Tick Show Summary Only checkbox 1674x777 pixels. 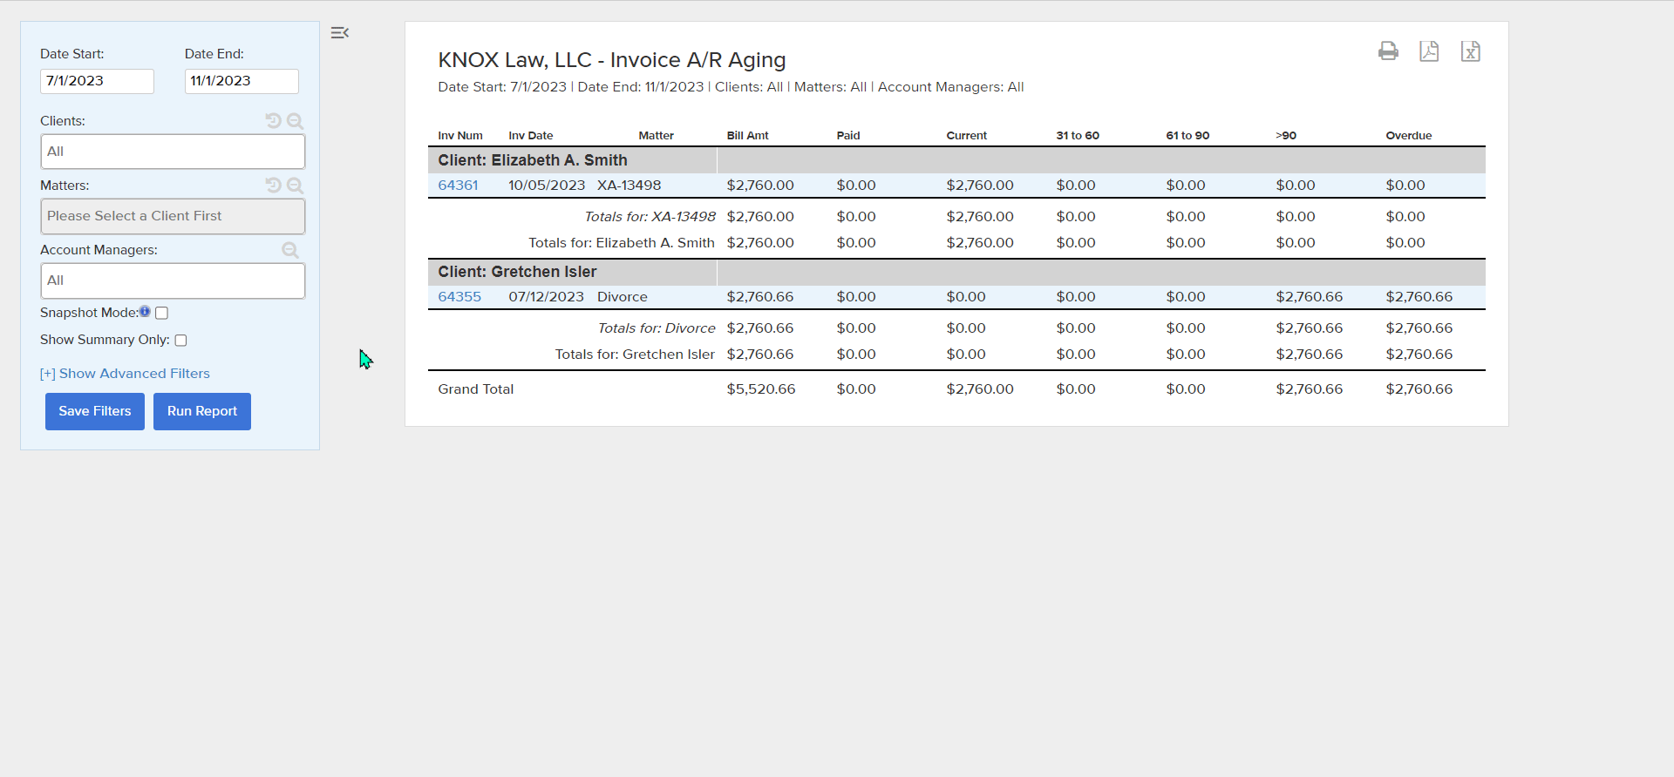click(180, 341)
